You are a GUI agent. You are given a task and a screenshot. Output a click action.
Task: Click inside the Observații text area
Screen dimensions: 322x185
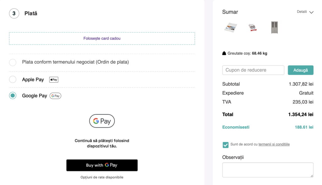[x=268, y=170]
